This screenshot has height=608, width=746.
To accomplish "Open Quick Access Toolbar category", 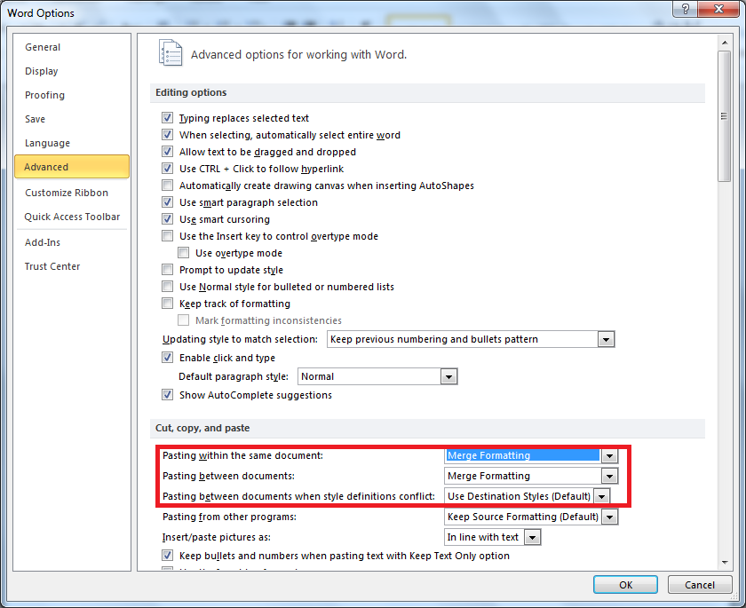I will click(72, 217).
